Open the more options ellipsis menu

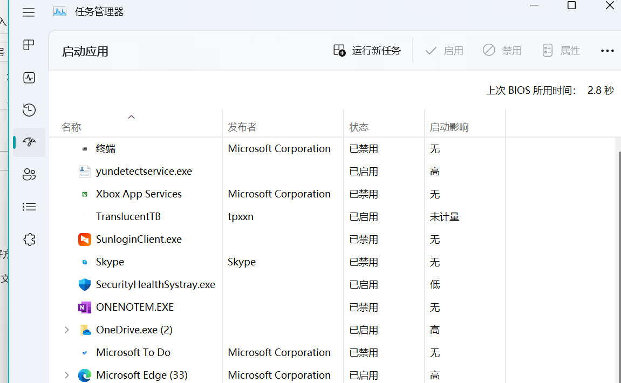607,51
